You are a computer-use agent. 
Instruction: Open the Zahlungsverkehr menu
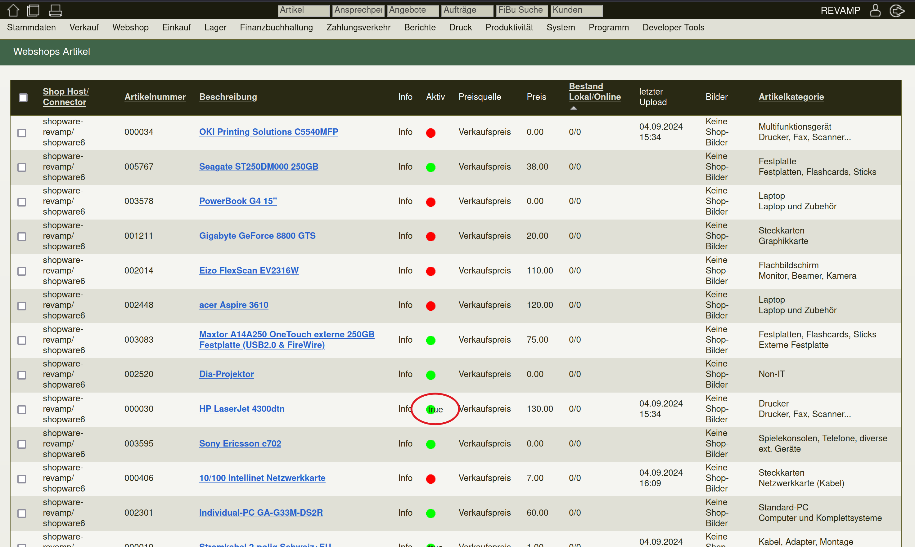tap(358, 27)
